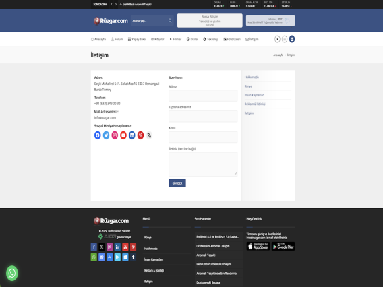
Task: Open the Foto Galeri menu item
Action: [x=232, y=39]
